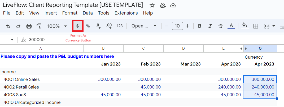Toggle italic formatting
This screenshot has width=284, height=107.
point(210,26)
